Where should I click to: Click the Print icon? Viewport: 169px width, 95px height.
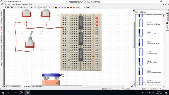(x=12, y=7)
